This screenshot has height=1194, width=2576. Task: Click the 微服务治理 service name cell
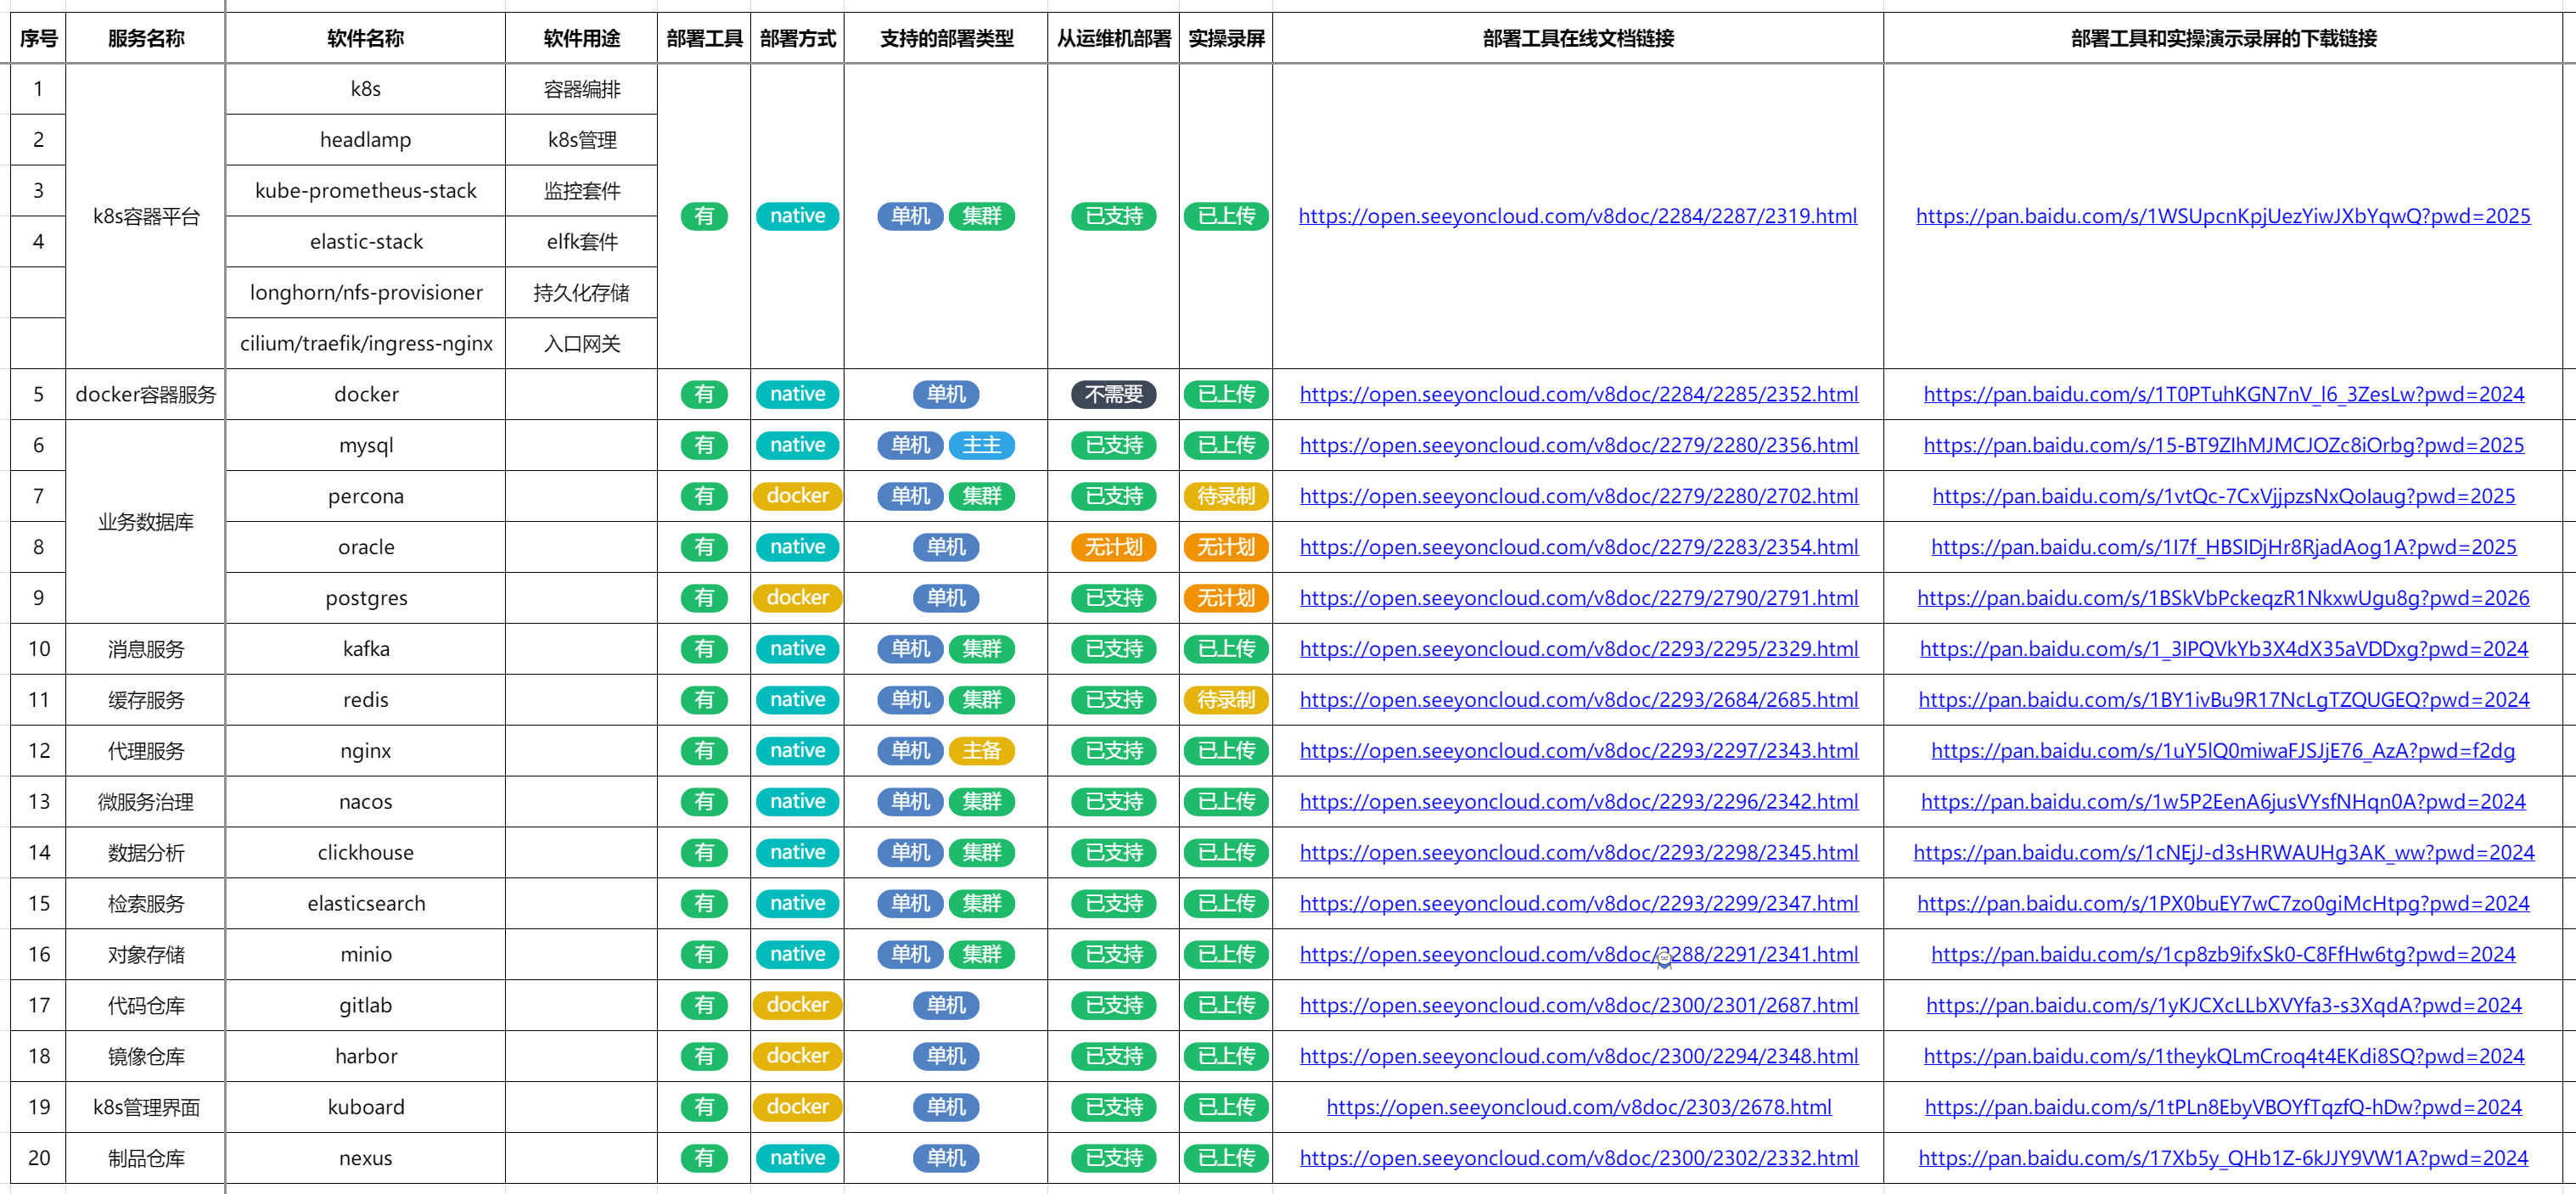[146, 802]
